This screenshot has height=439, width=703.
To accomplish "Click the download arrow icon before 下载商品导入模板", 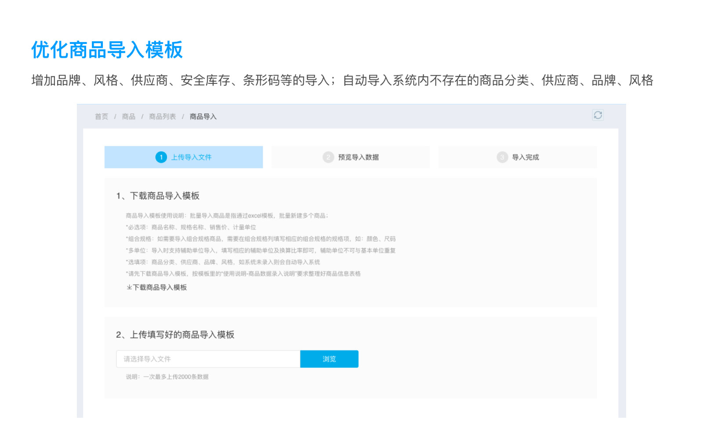I will click(129, 287).
